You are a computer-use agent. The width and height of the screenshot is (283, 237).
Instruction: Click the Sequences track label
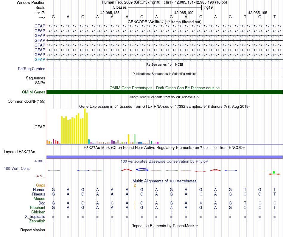[x=35, y=78]
